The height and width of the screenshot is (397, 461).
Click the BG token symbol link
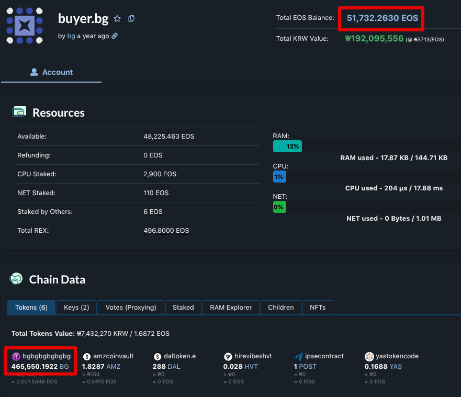(64, 367)
